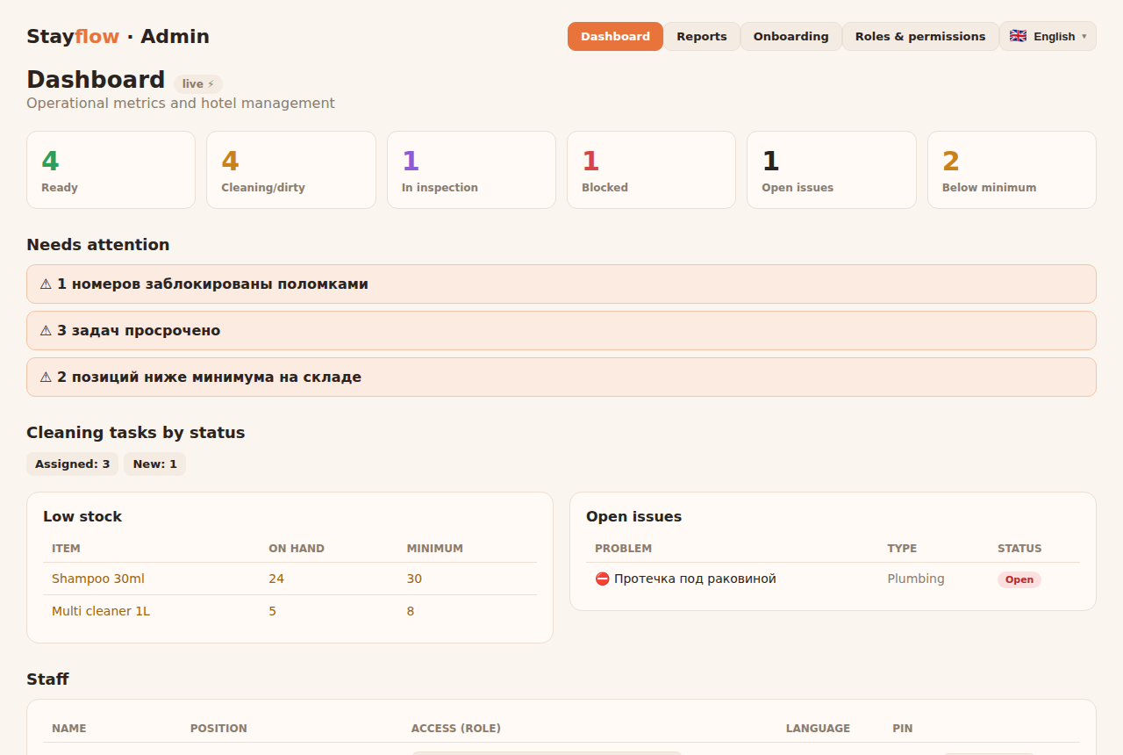Viewport: 1123px width, 755px height.
Task: Click the ON HAND column header
Action: click(297, 548)
